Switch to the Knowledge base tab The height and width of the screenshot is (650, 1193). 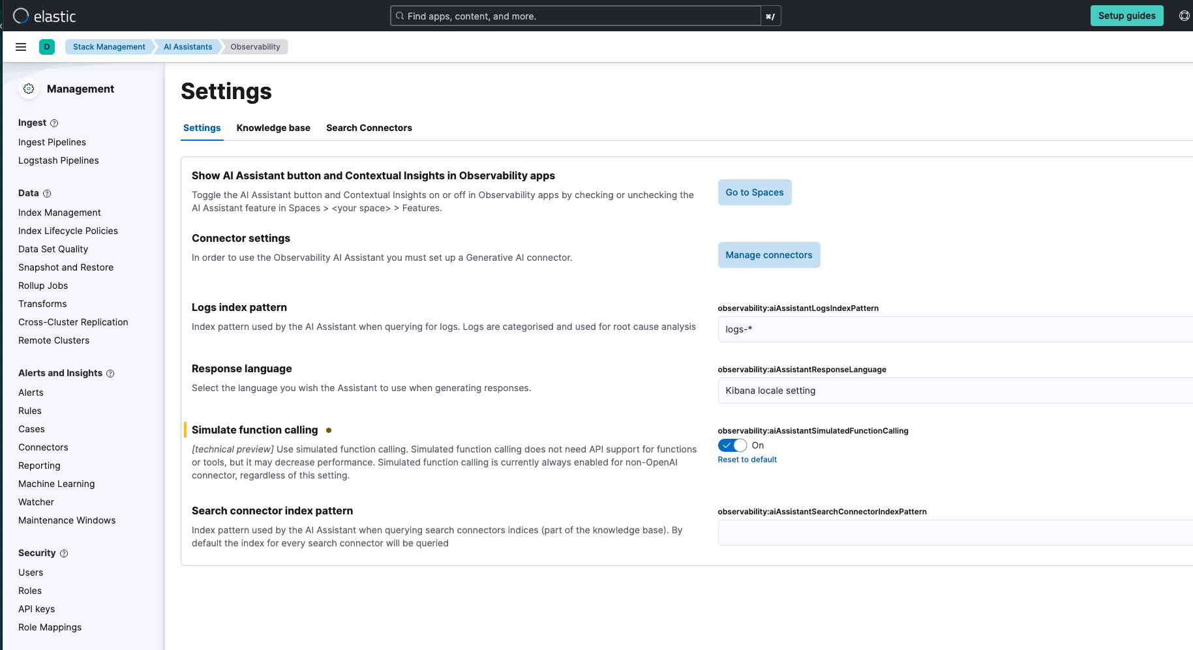pos(273,128)
